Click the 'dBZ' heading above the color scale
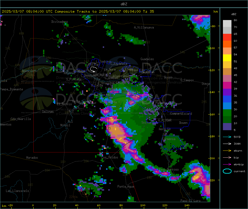This screenshot has width=248, height=209. [234, 14]
